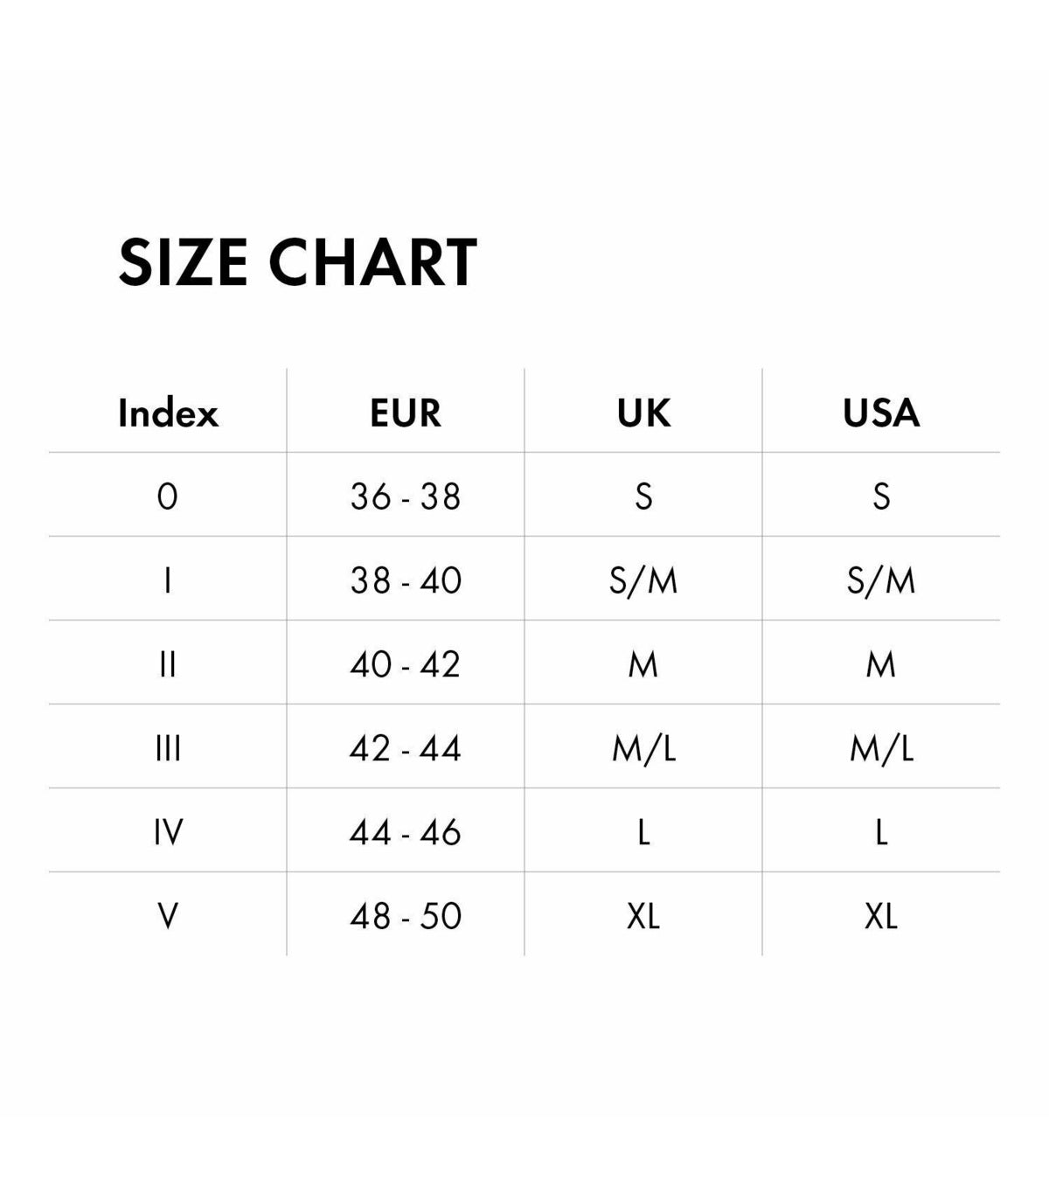Select M/L in the USA column

[x=881, y=748]
